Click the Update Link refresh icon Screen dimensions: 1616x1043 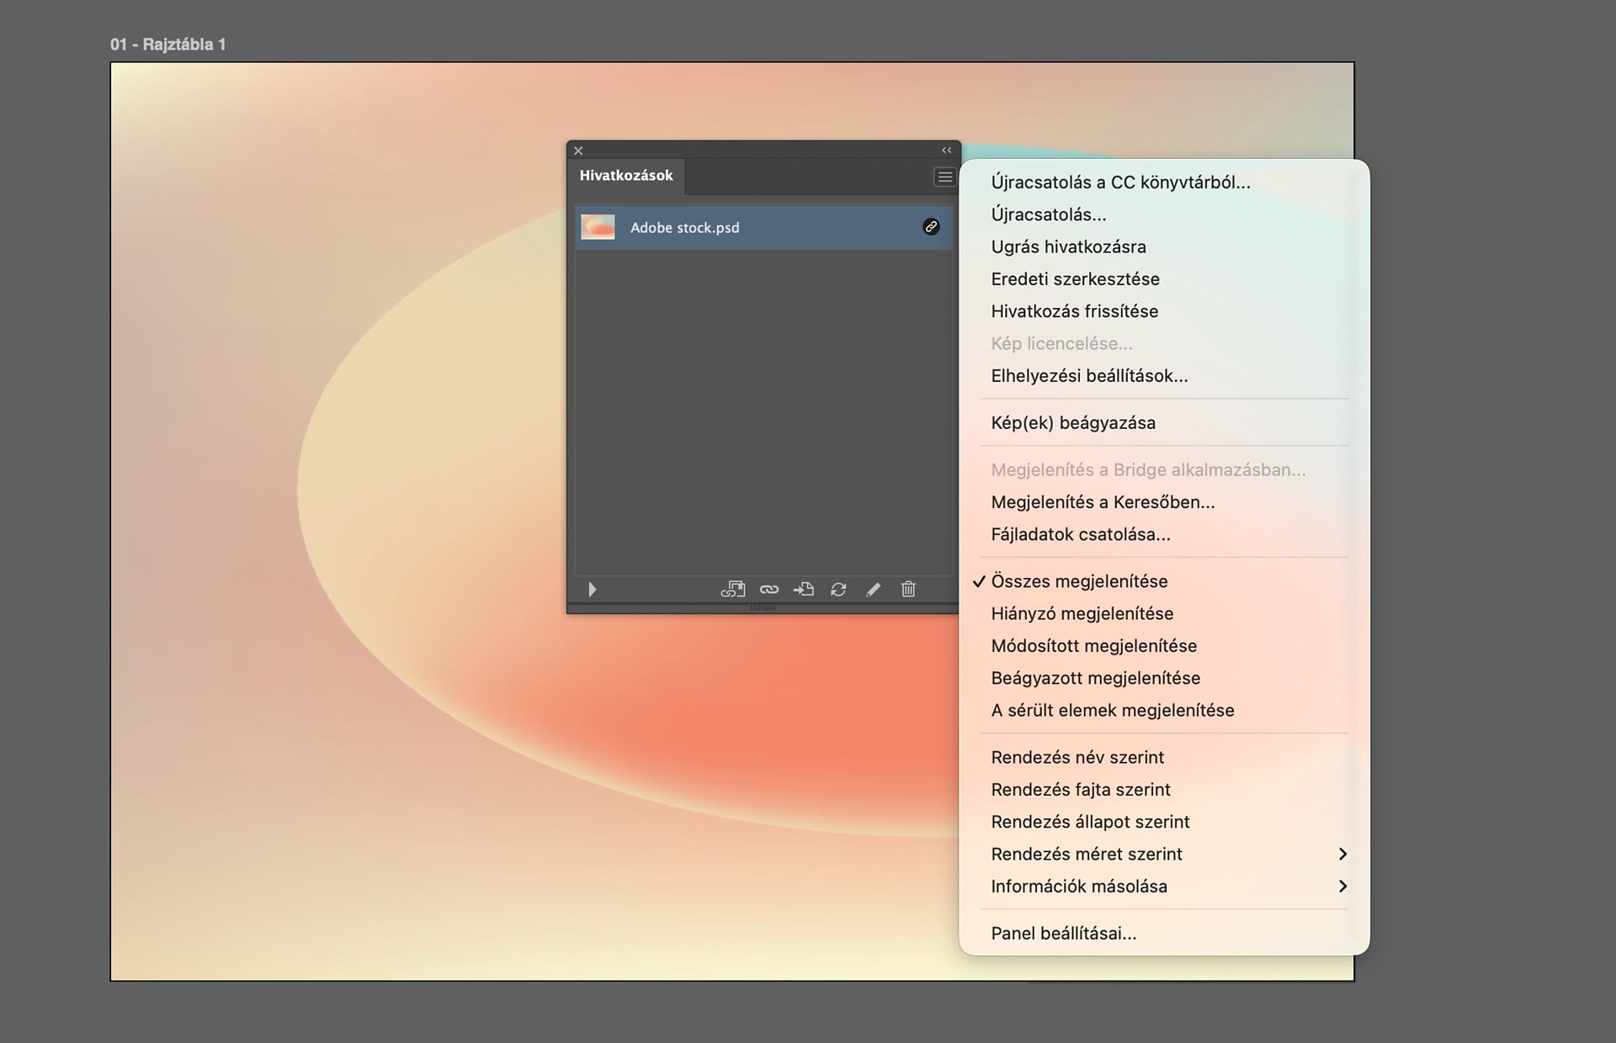pyautogui.click(x=838, y=590)
